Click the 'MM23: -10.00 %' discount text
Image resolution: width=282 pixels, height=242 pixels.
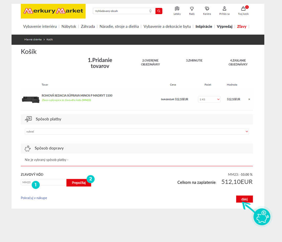click(x=240, y=175)
